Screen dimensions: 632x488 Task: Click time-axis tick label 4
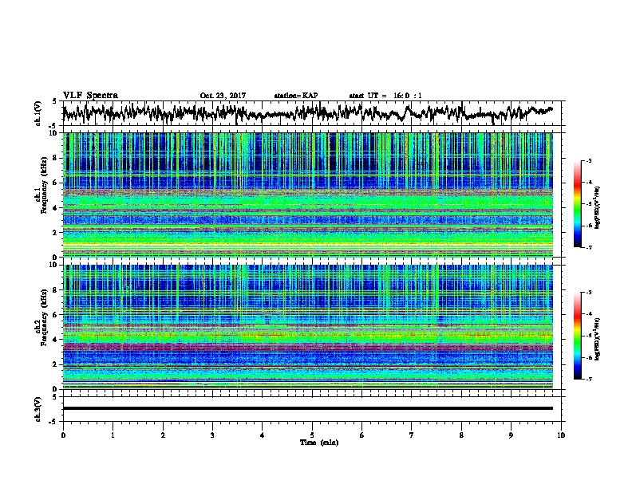pos(263,435)
